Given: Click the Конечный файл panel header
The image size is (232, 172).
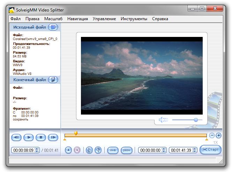Looking at the screenshot, I should (x=35, y=80).
